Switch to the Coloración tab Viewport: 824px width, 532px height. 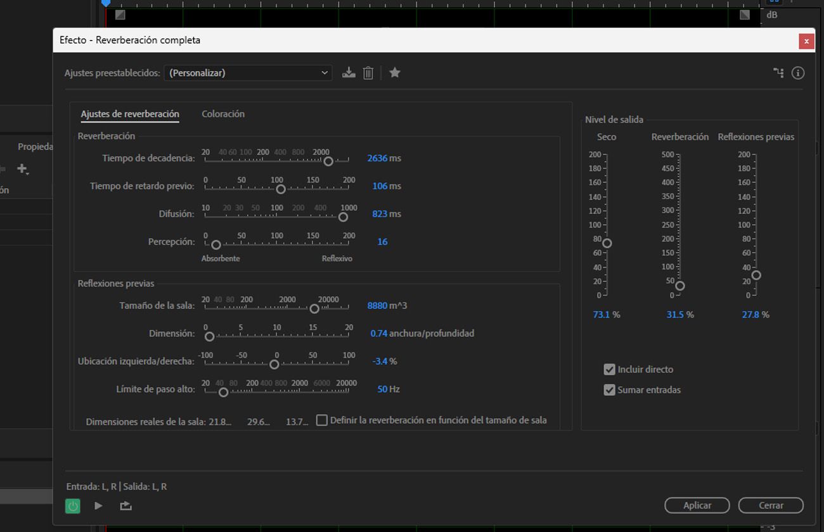(223, 113)
